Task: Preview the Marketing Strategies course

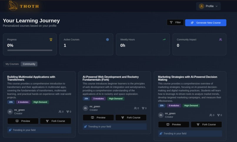Action: pos(174,124)
